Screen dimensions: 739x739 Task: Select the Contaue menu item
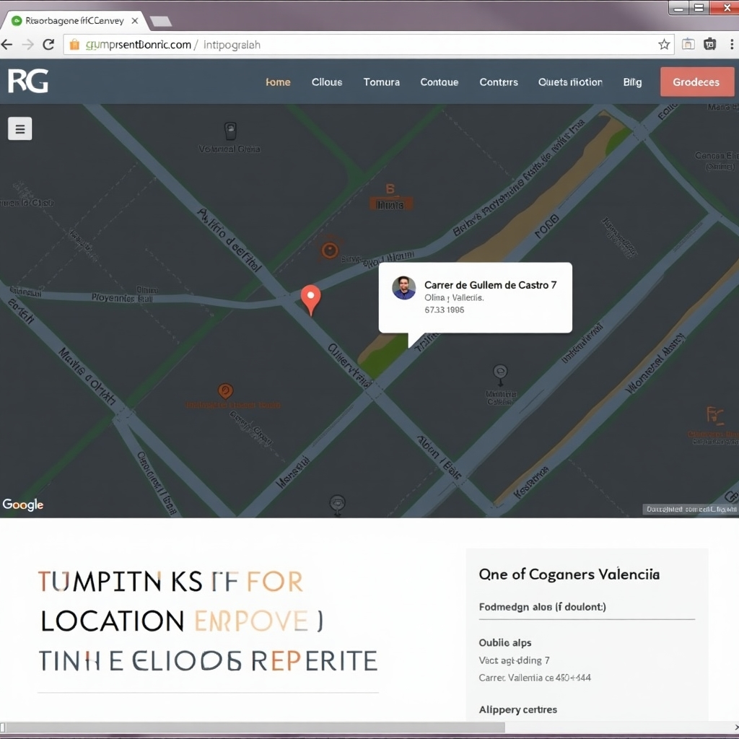point(440,82)
